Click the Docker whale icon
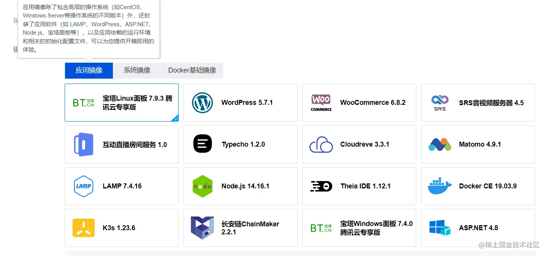 [440, 186]
